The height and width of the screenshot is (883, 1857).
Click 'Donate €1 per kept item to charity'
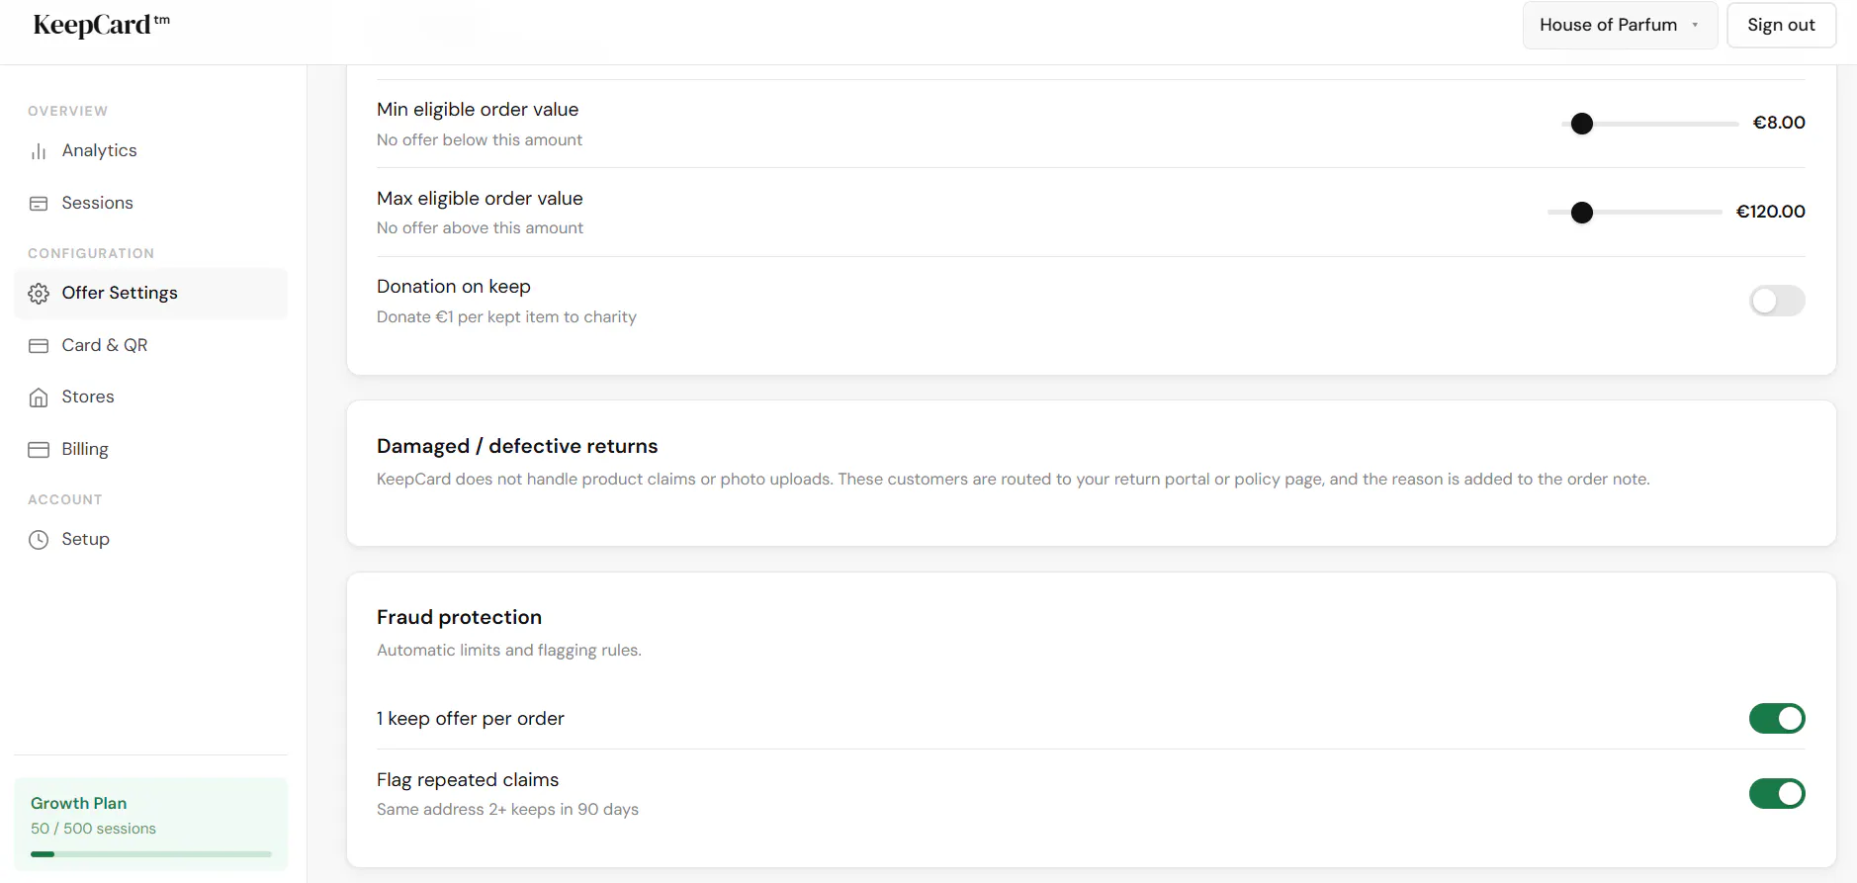pyautogui.click(x=506, y=317)
